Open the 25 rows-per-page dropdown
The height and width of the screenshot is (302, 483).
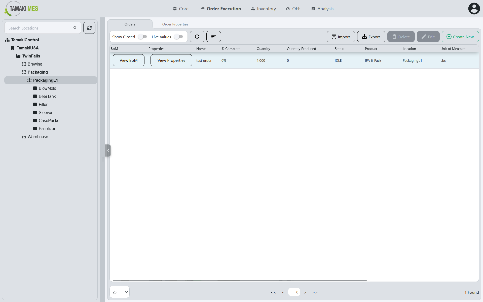point(120,292)
